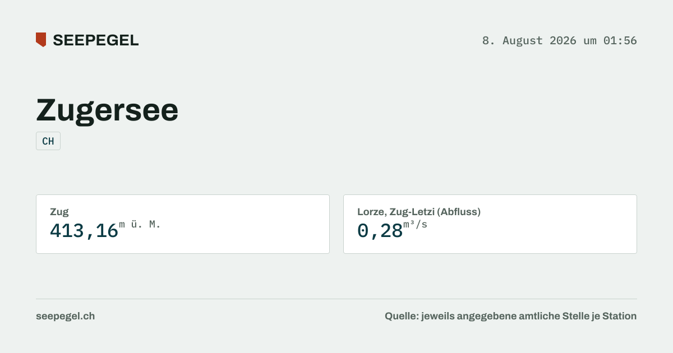673x353 pixels.
Task: Select the CH country badge
Action: (48, 141)
